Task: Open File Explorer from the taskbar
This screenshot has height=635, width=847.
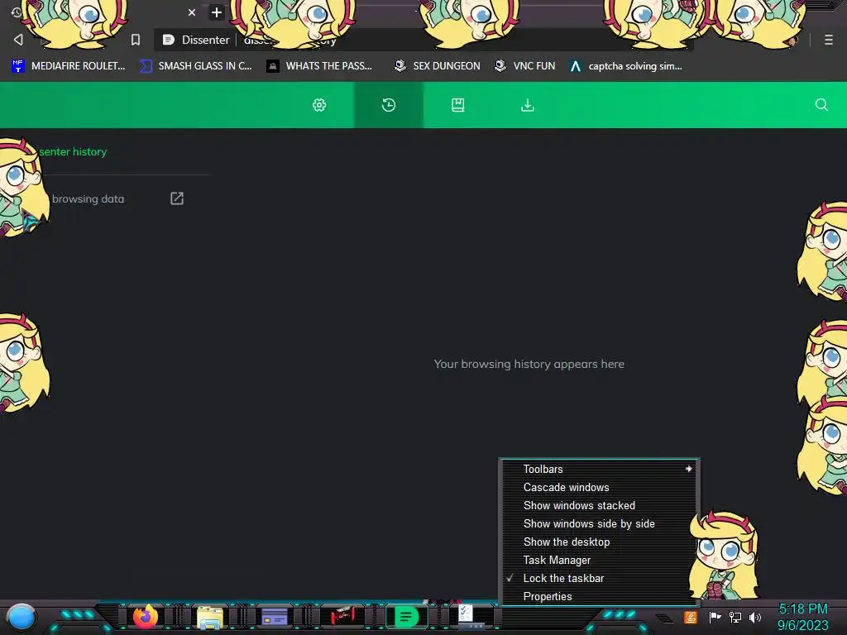Action: [210, 617]
